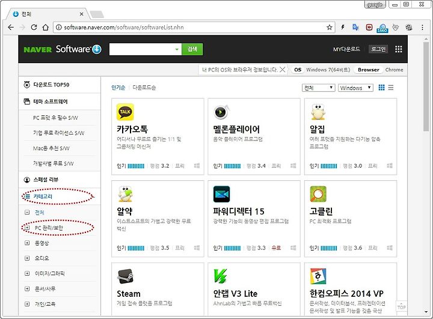Screen dimensions: 433x319
Task: Close the PC OS info tooltip
Action: pyautogui.click(x=282, y=70)
